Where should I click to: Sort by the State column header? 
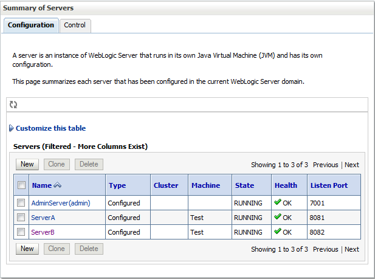[244, 185]
